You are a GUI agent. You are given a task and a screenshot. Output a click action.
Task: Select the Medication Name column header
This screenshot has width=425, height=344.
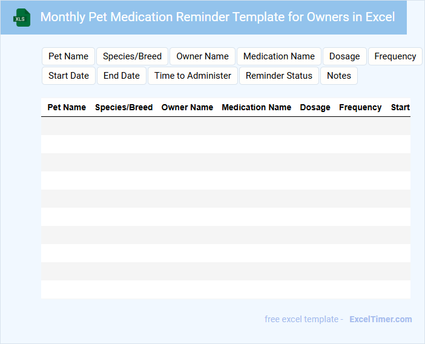point(256,107)
